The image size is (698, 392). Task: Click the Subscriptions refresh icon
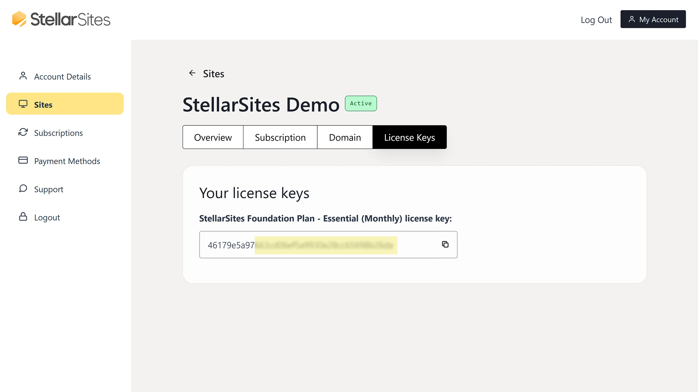23,132
